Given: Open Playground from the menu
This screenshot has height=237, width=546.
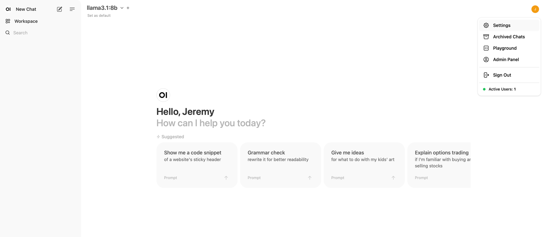Looking at the screenshot, I should [505, 48].
